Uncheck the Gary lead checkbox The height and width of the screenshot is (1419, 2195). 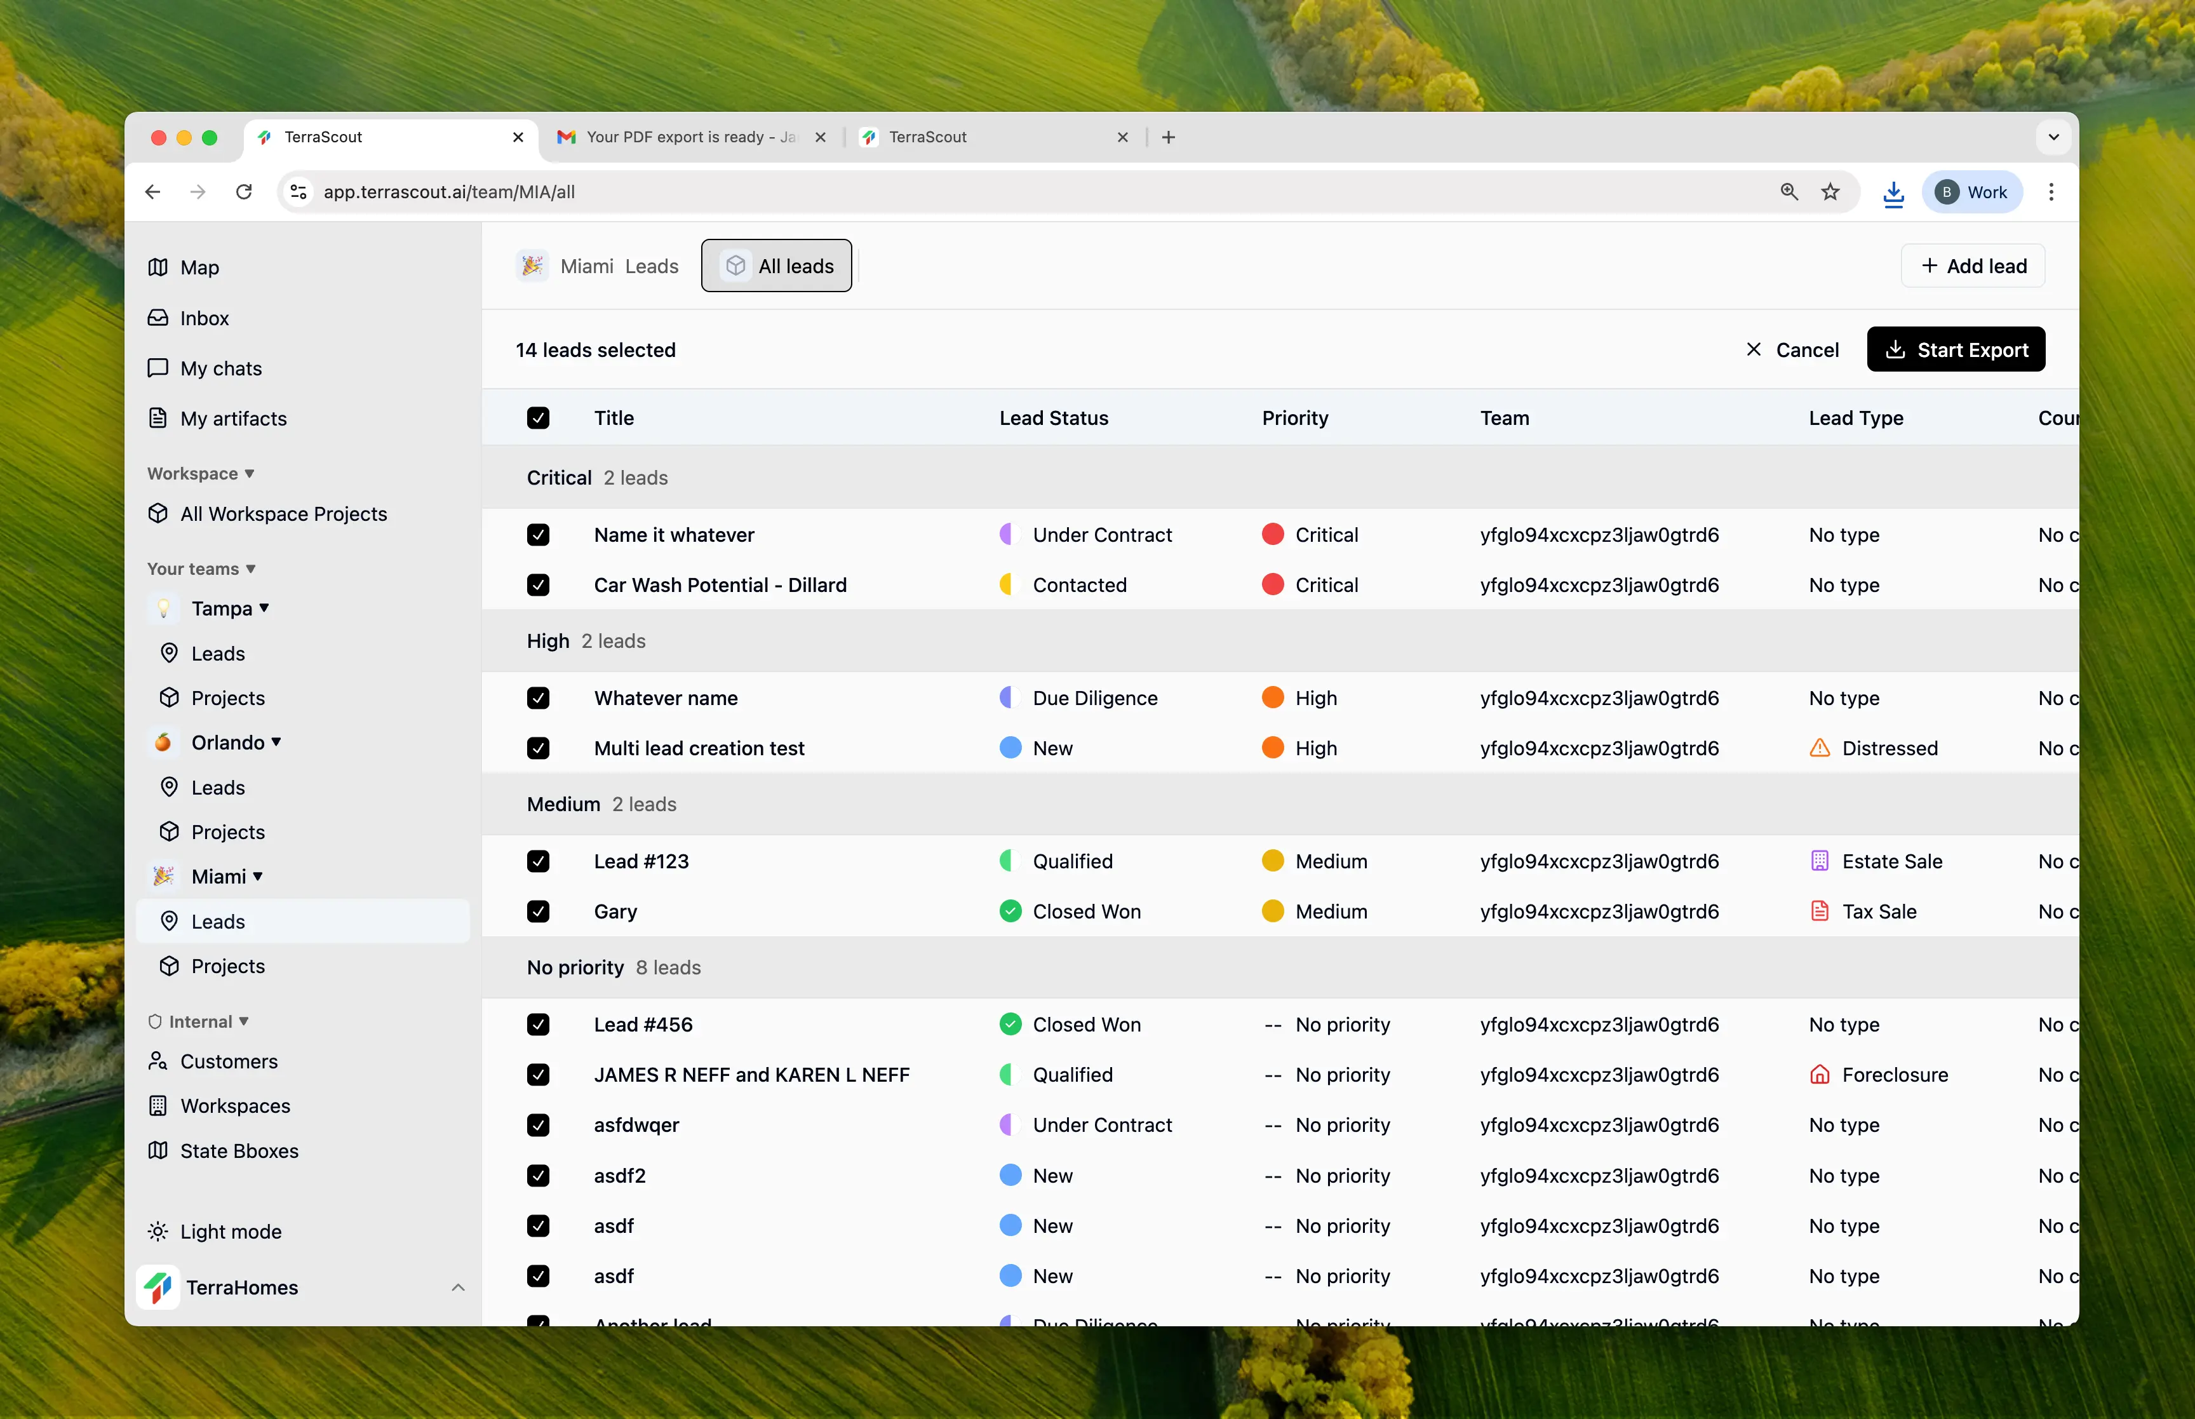[x=538, y=911]
